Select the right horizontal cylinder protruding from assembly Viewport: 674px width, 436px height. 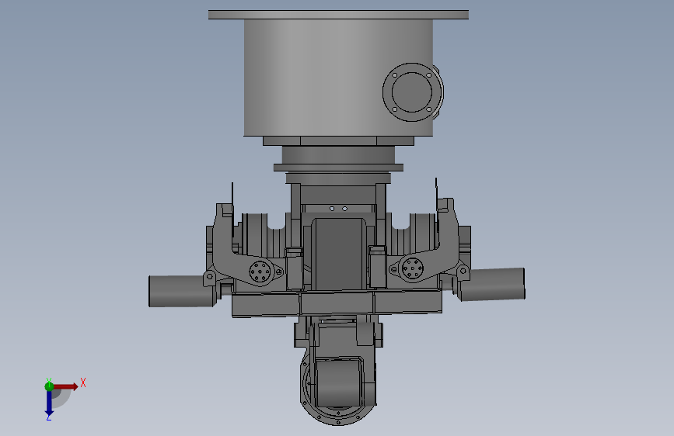[x=492, y=284]
